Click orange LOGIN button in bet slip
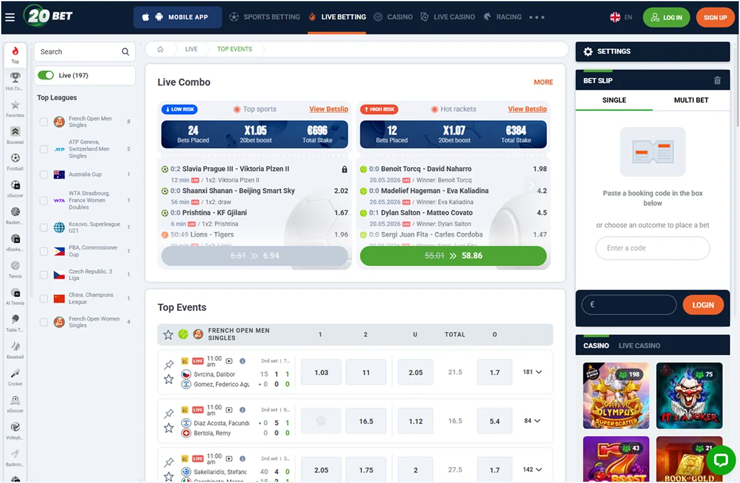Screen dimensions: 740x483 click(x=703, y=305)
